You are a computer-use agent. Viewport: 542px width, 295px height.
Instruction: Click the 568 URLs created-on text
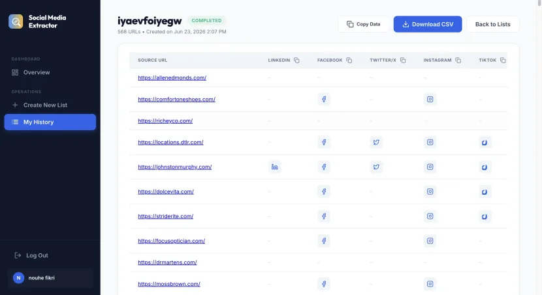pyautogui.click(x=172, y=32)
